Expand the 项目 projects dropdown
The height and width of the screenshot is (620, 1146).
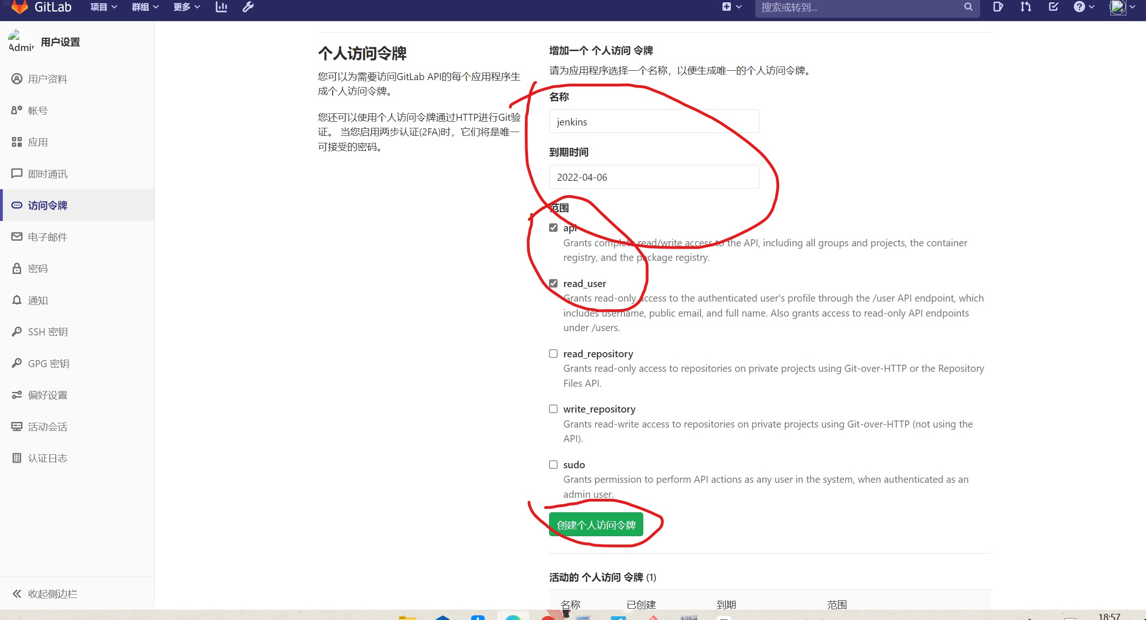(x=104, y=7)
